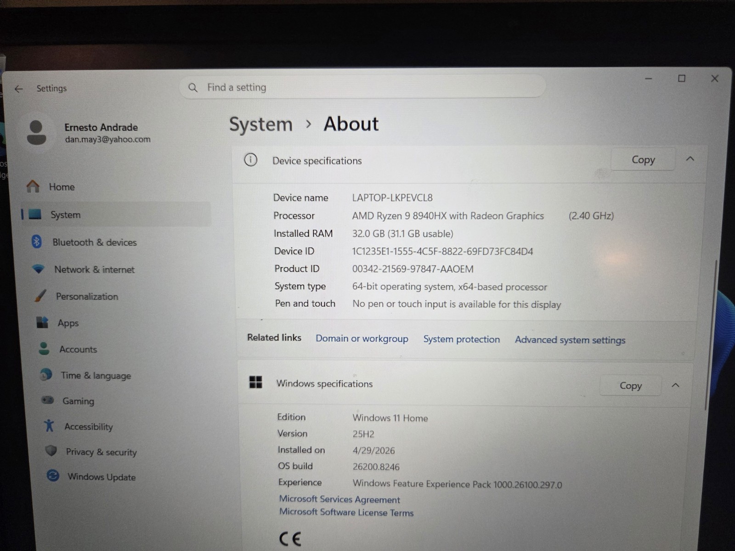Click the search magnifier icon
Viewport: 735px width, 551px height.
(193, 88)
